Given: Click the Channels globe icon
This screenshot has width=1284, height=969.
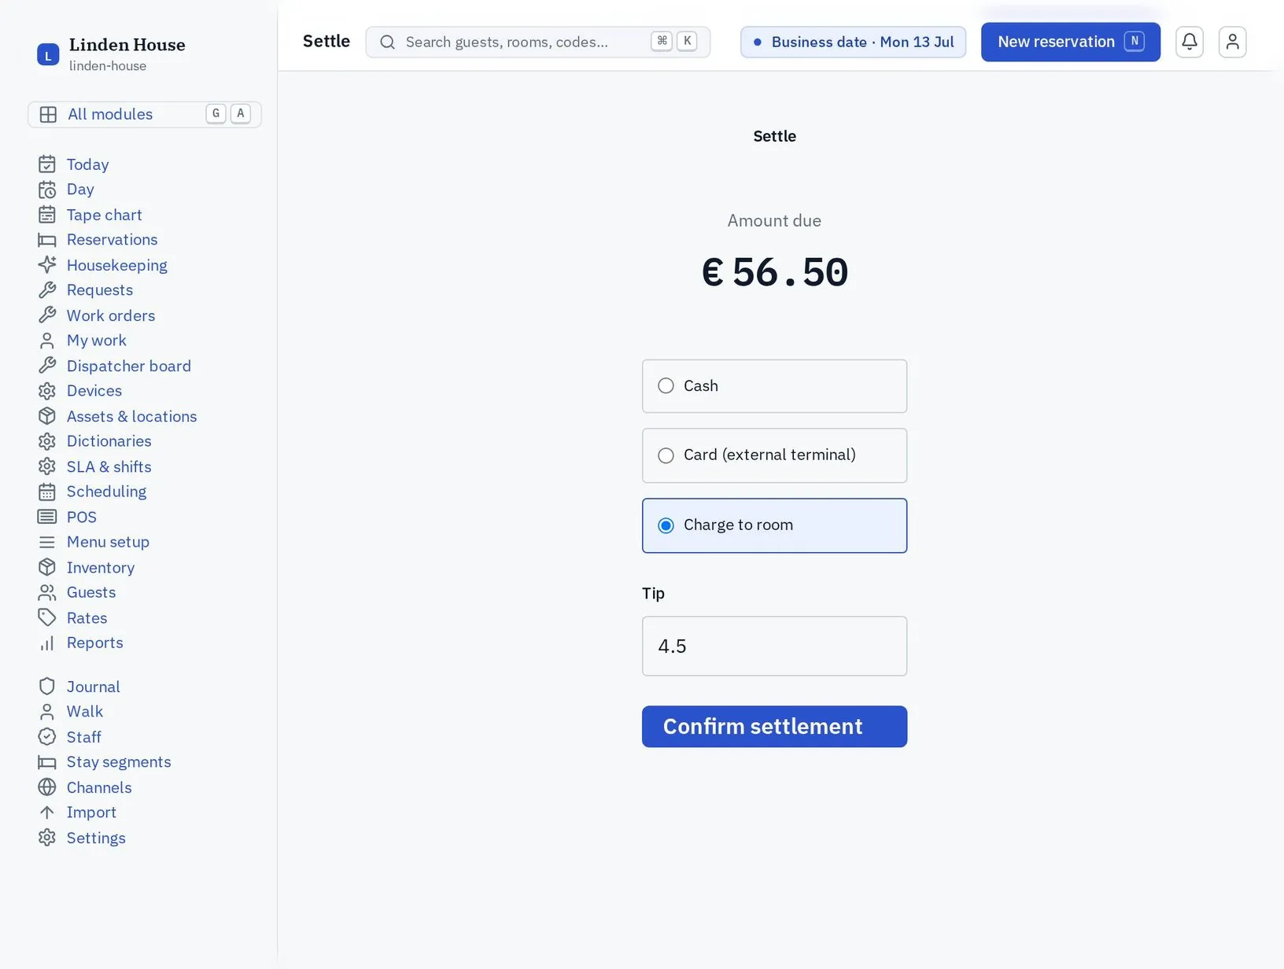Looking at the screenshot, I should [x=47, y=787].
